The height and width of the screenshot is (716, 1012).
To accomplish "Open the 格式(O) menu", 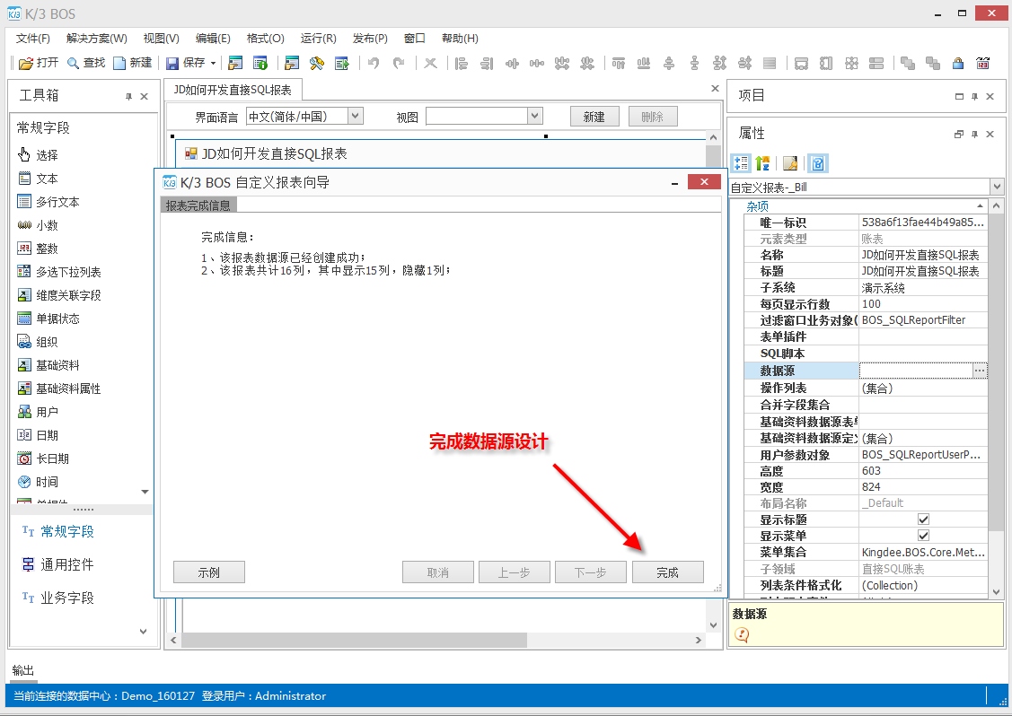I will pyautogui.click(x=265, y=39).
